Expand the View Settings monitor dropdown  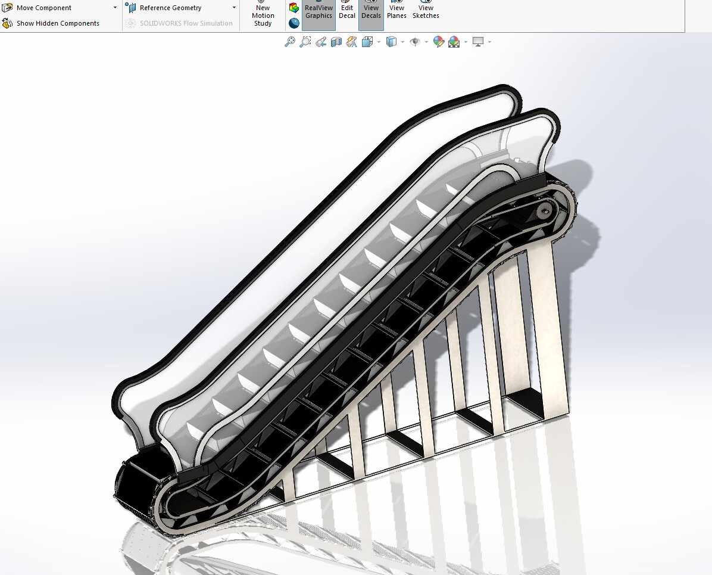pos(489,42)
